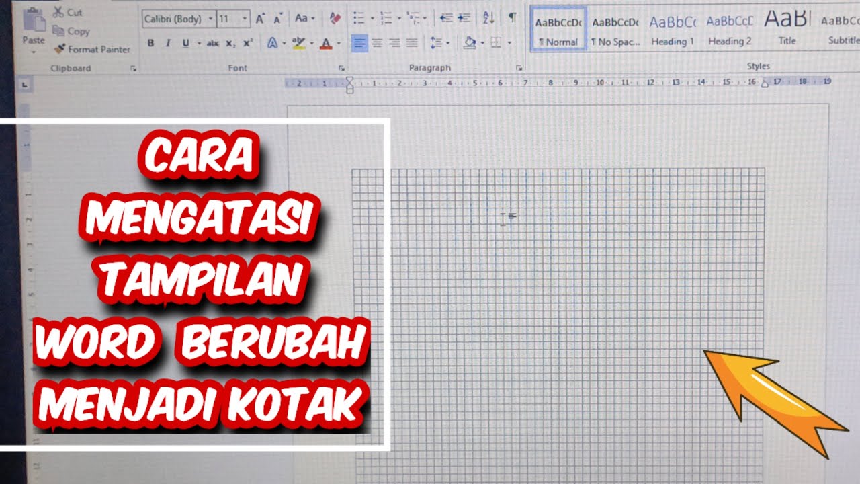This screenshot has height=484, width=860.
Task: Open the Clipboard dialog launcher
Action: point(133,68)
